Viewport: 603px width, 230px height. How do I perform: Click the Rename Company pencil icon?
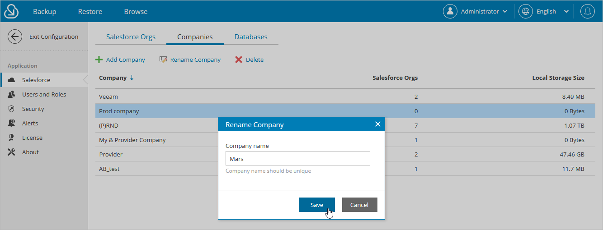[x=163, y=60]
